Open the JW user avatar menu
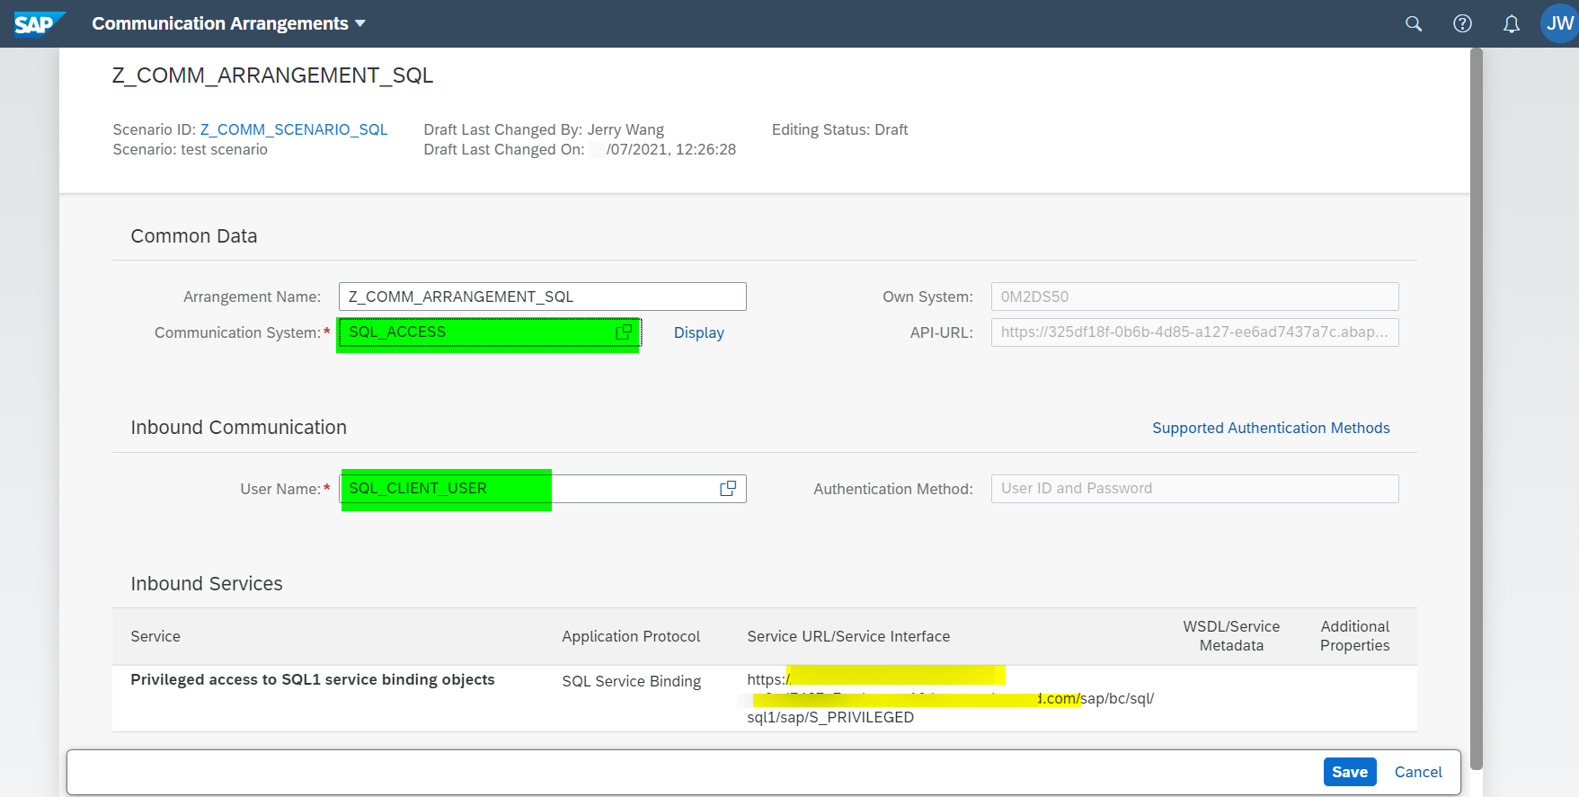Screen dimensions: 1579x797 pos(1559,23)
